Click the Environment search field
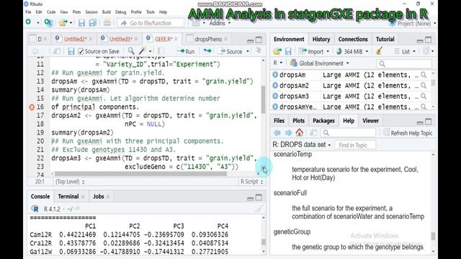461x259 pixels. [404, 63]
